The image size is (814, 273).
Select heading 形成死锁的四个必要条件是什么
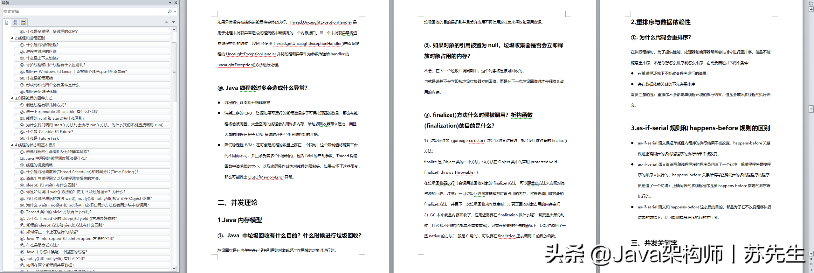click(92, 85)
